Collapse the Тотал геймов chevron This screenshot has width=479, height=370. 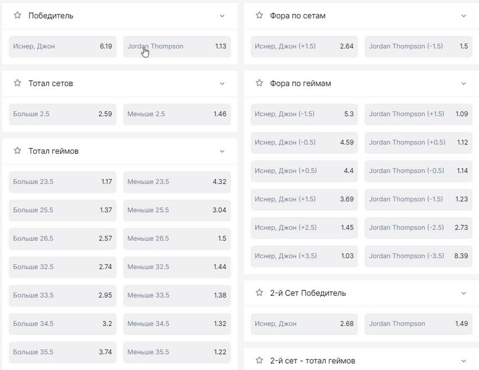[222, 152]
